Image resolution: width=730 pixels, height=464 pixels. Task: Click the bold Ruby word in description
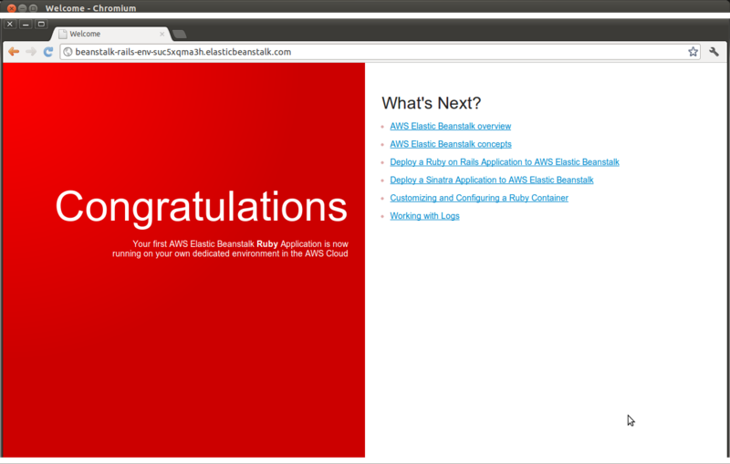[267, 244]
